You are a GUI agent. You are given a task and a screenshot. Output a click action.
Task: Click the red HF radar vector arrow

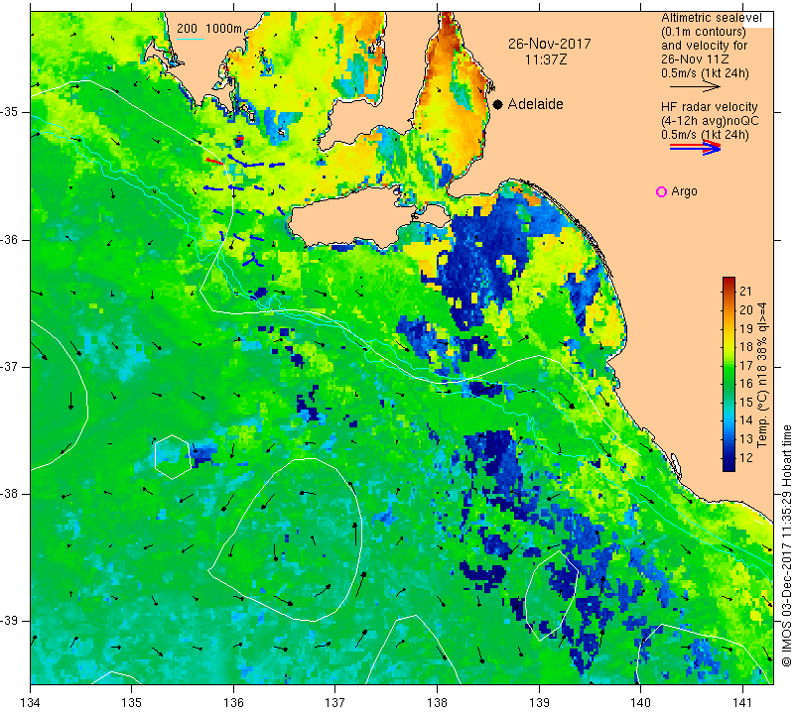point(214,161)
